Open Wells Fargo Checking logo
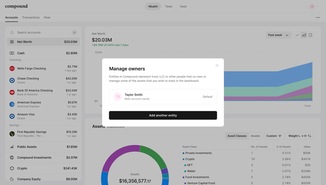 [x=12, y=68]
